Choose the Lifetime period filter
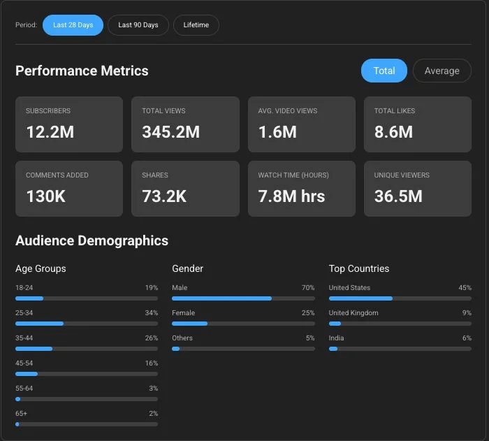Viewport: 489px width, 441px height. pos(196,25)
